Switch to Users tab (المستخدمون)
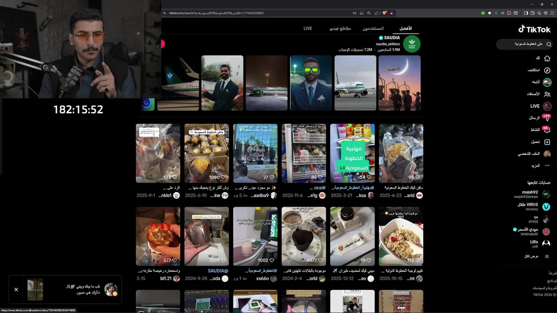Image resolution: width=557 pixels, height=313 pixels. pyautogui.click(x=373, y=29)
